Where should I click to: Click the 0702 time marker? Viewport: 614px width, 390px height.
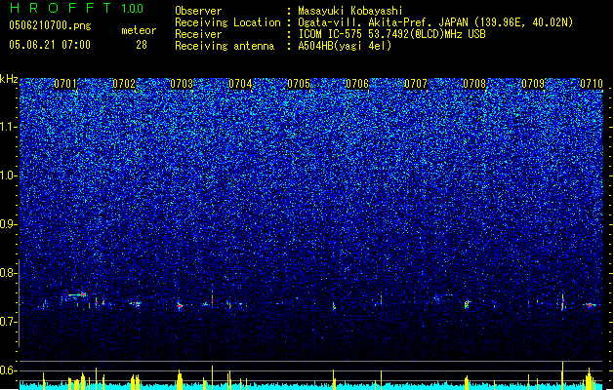(124, 84)
